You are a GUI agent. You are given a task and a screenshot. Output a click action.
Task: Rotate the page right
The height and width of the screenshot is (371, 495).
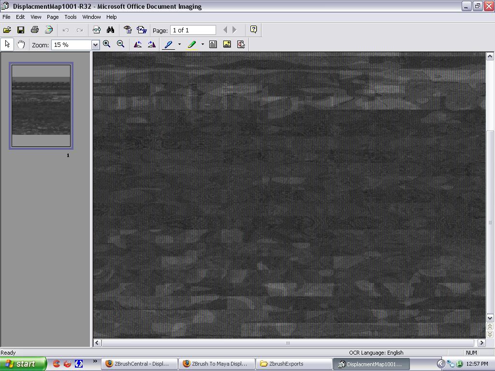click(x=152, y=44)
